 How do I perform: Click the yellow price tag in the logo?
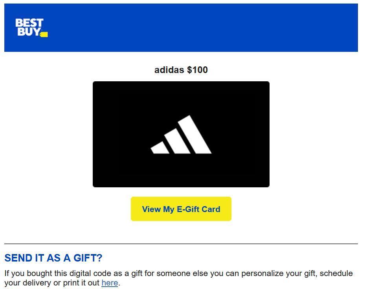[44, 35]
